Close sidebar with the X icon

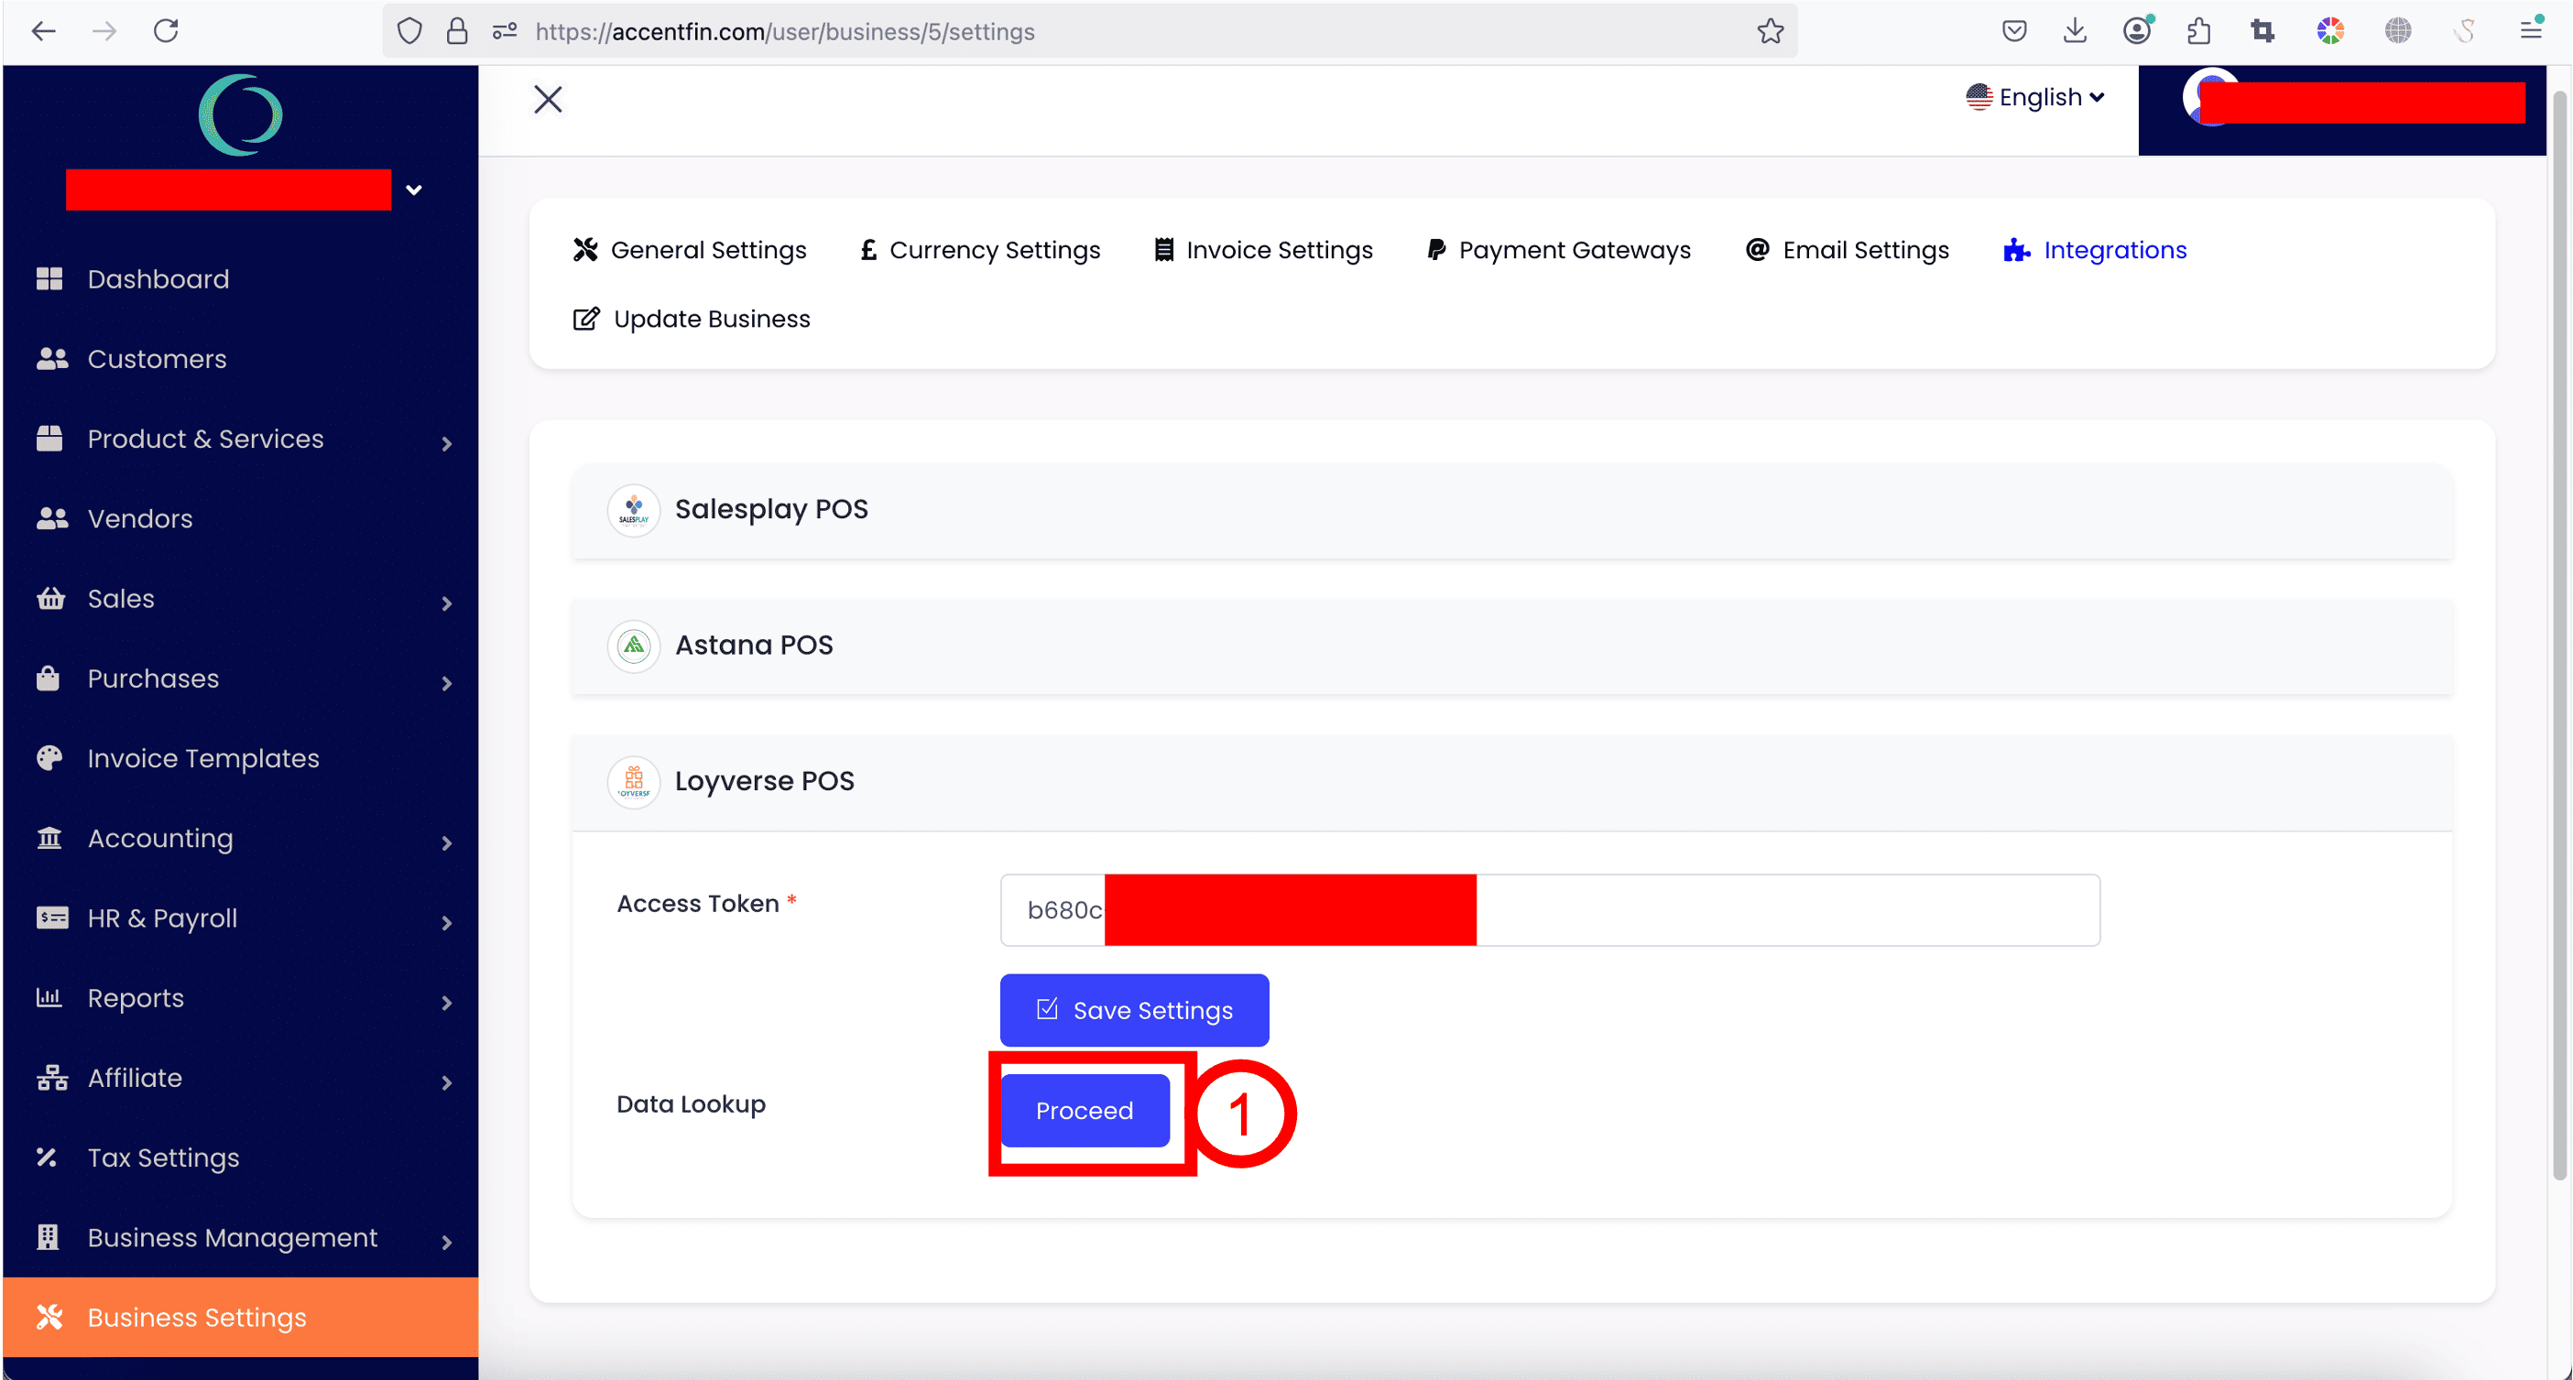click(548, 99)
